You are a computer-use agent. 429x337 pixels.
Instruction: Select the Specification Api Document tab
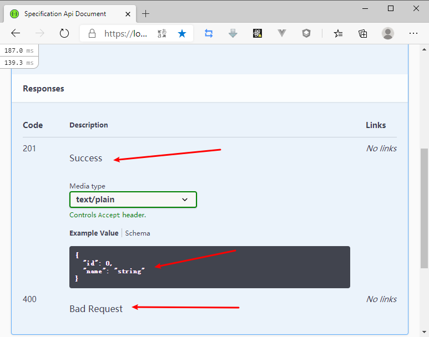tap(65, 13)
